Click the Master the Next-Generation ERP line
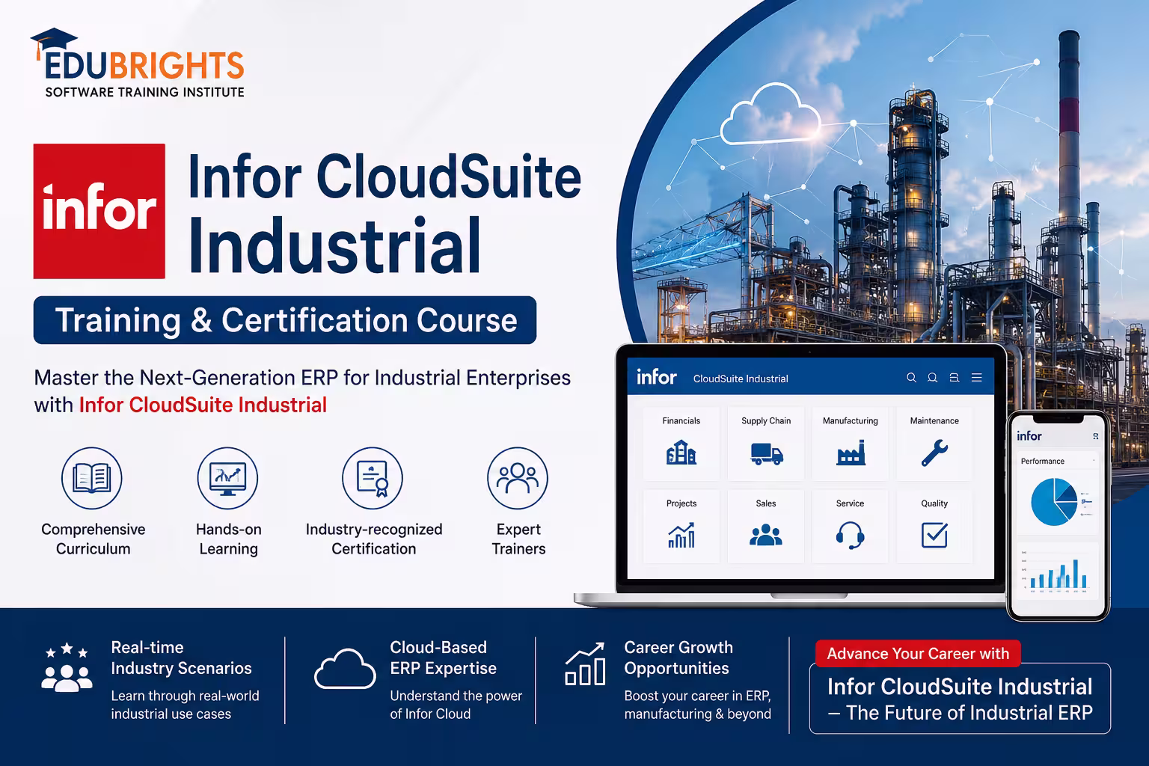Screen dimensions: 1149x766 (x=302, y=377)
